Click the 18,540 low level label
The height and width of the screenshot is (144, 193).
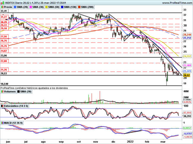[4, 84]
